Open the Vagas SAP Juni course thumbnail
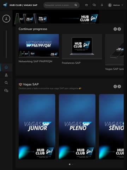 tap(114, 49)
